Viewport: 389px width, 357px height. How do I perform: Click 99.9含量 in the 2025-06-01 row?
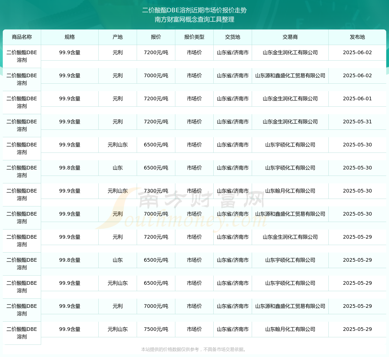coord(70,99)
